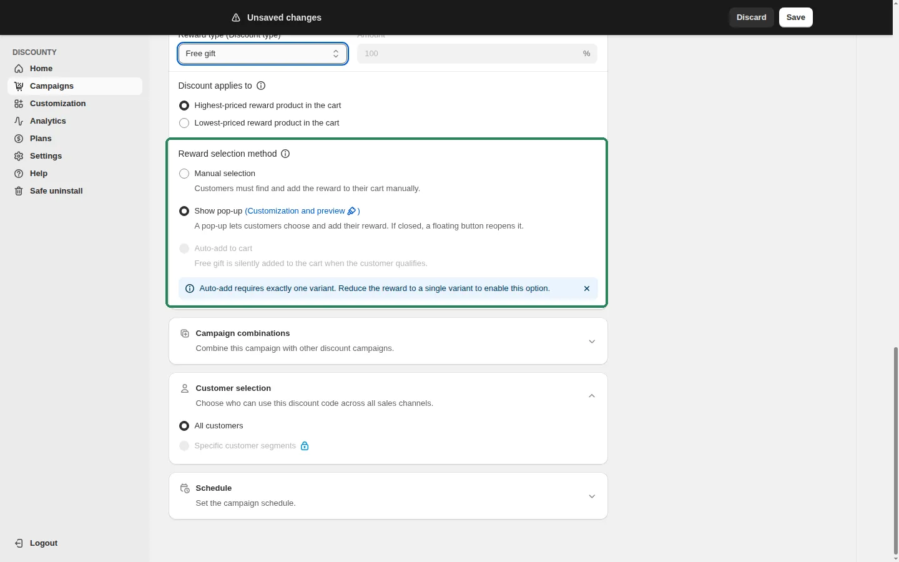Open the Free gift reward type dropdown
Image resolution: width=899 pixels, height=562 pixels.
[x=263, y=54]
